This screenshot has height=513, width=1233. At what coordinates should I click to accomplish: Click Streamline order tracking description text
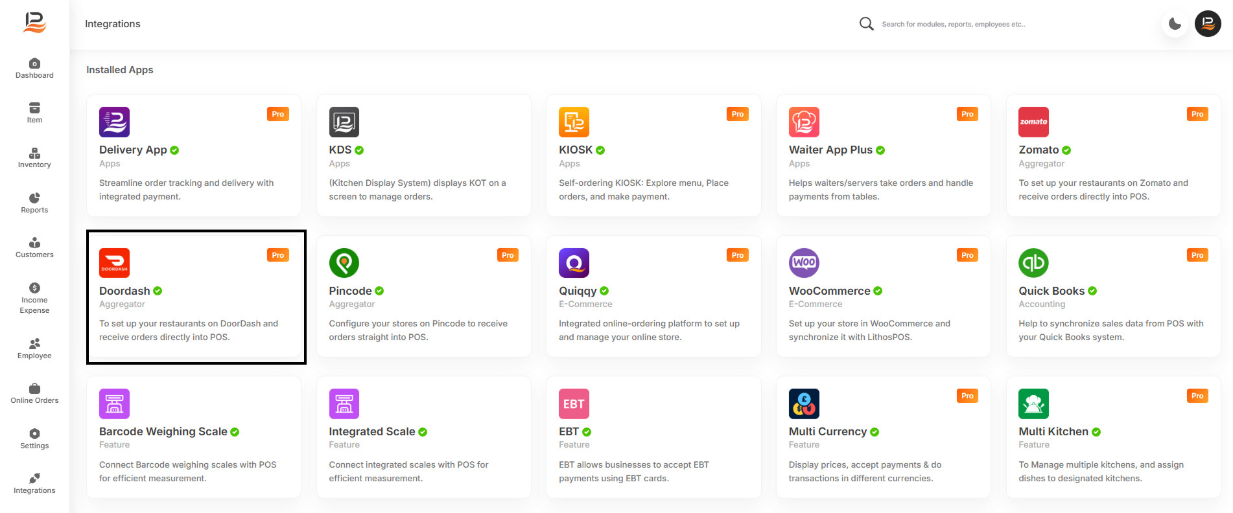[187, 190]
